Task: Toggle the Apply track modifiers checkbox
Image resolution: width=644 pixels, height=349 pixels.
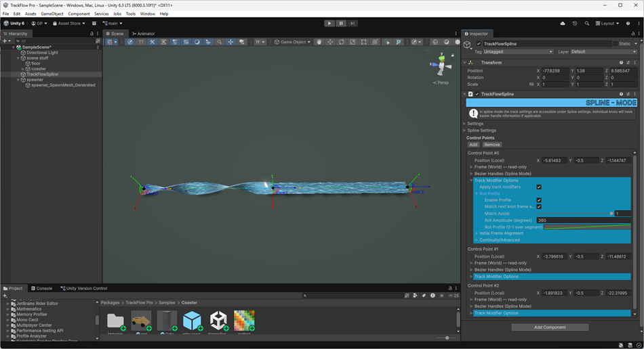Action: tap(539, 187)
